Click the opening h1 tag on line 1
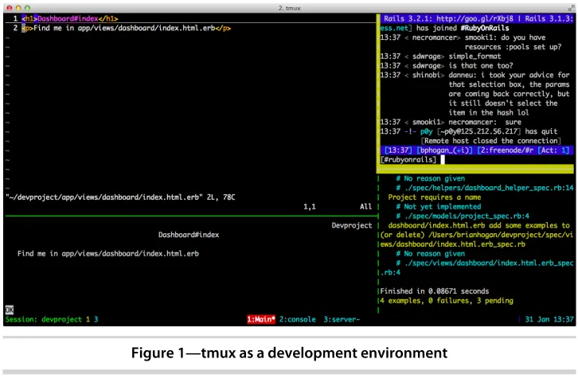The image size is (578, 390). tap(29, 18)
